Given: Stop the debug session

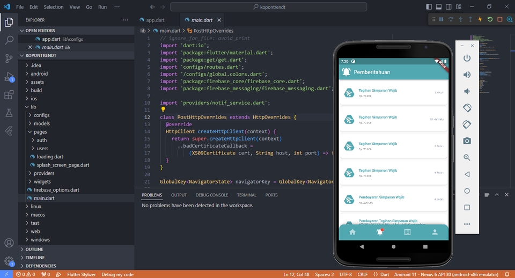Looking at the screenshot, I should point(499,19).
